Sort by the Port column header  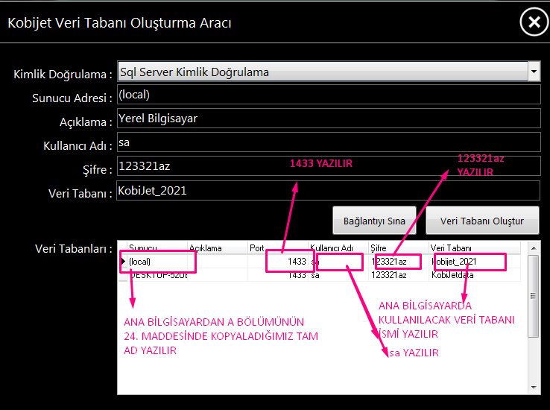pyautogui.click(x=278, y=247)
